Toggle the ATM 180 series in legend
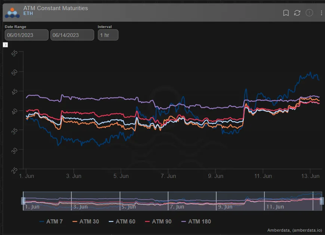 [x=196, y=221]
